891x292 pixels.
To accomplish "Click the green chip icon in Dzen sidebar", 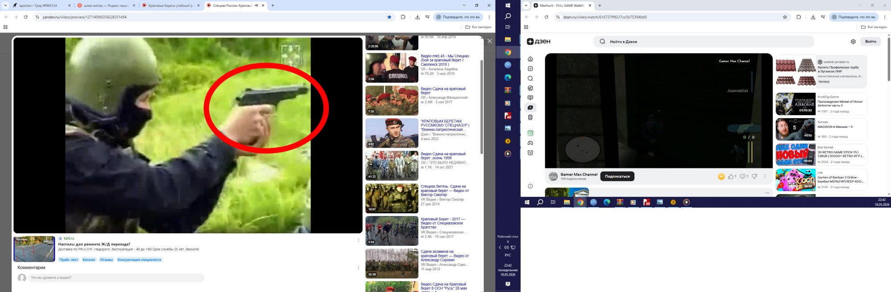I will click(x=530, y=133).
